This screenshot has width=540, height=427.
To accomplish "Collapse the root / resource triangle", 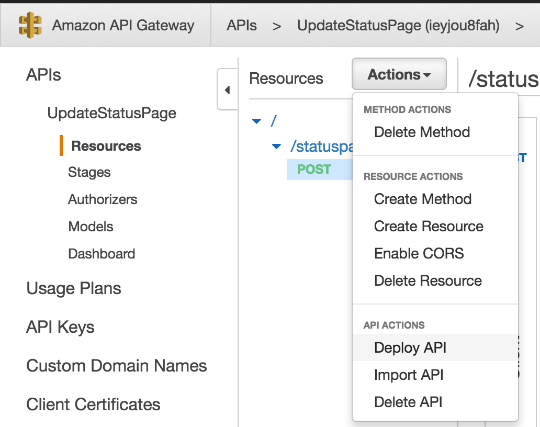I will point(256,121).
